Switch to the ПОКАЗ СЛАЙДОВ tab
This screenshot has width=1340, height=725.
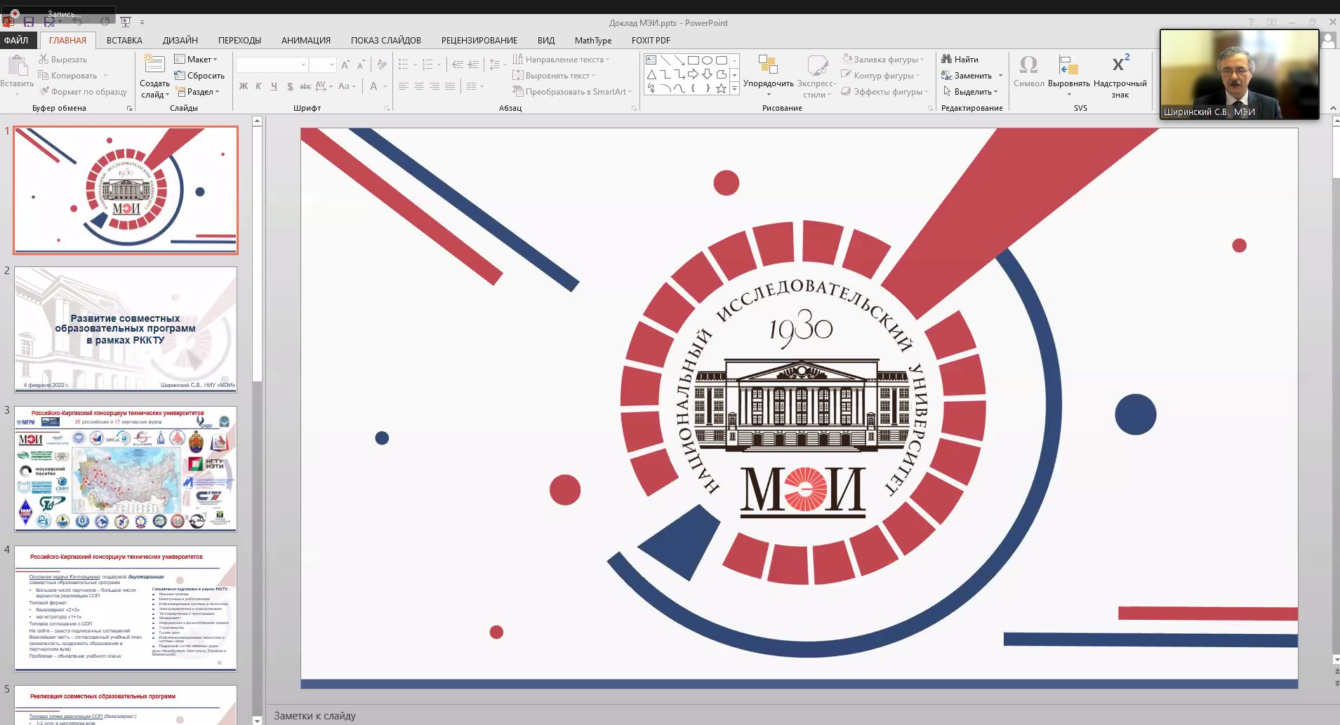pyautogui.click(x=386, y=40)
